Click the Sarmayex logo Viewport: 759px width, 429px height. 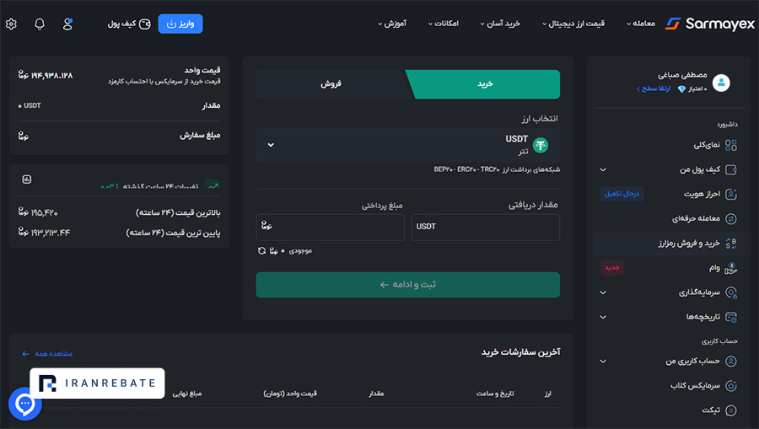pos(709,24)
